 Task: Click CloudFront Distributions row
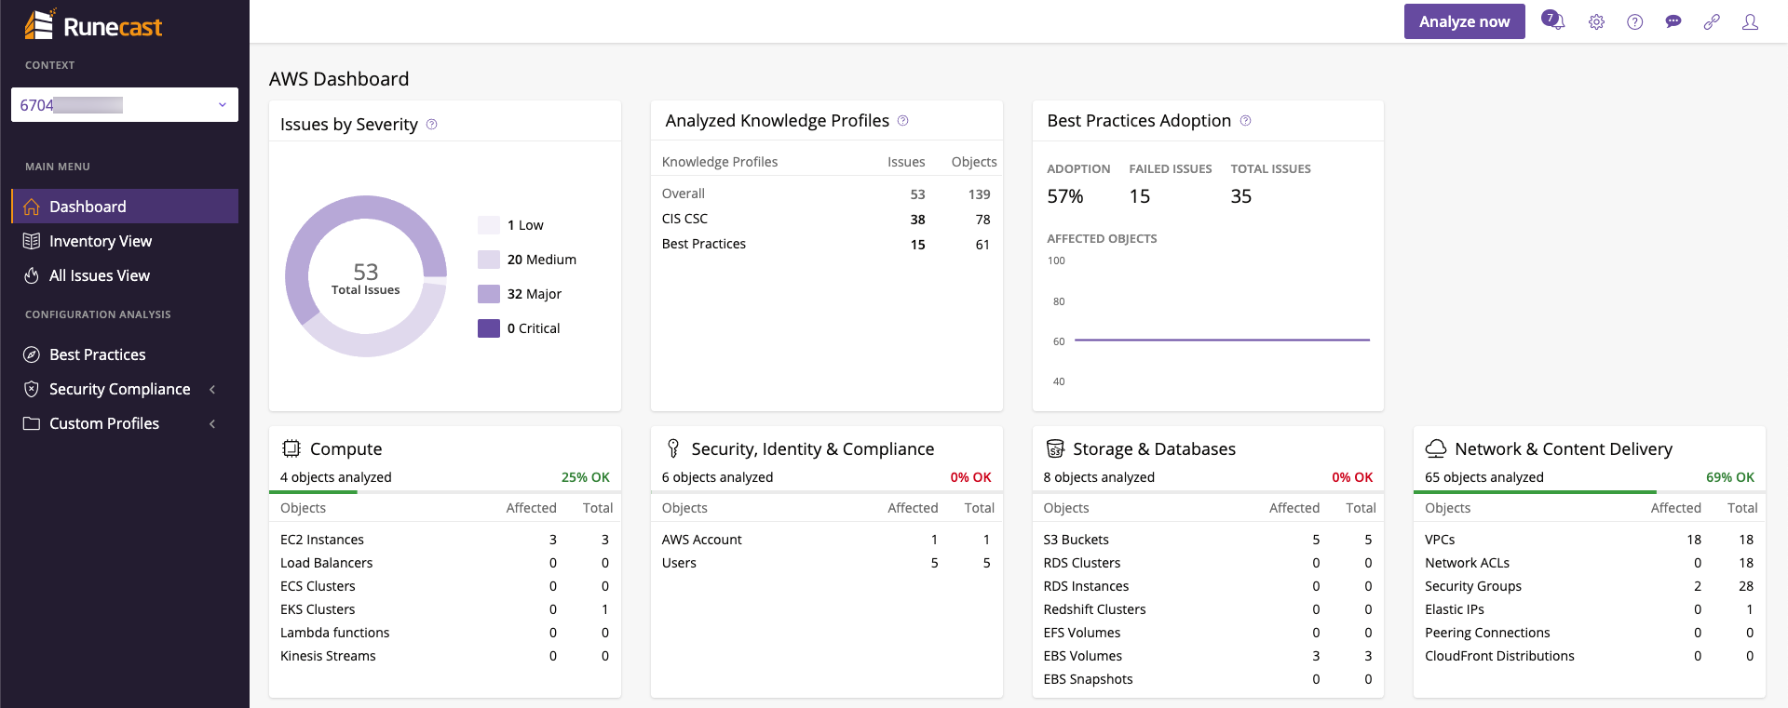tap(1590, 656)
